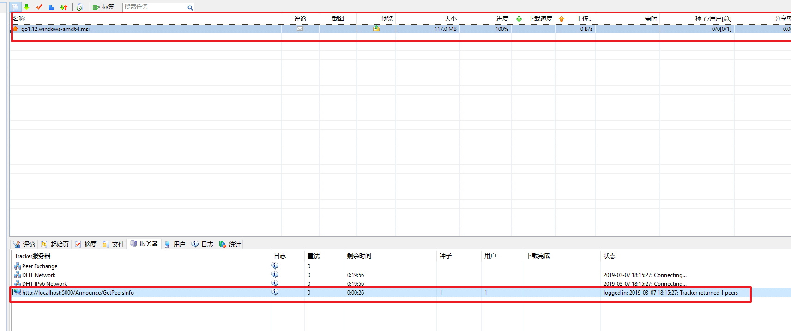Click the 0/0[0/1] seeds/peers cell
This screenshot has height=331, width=791.
pos(722,29)
